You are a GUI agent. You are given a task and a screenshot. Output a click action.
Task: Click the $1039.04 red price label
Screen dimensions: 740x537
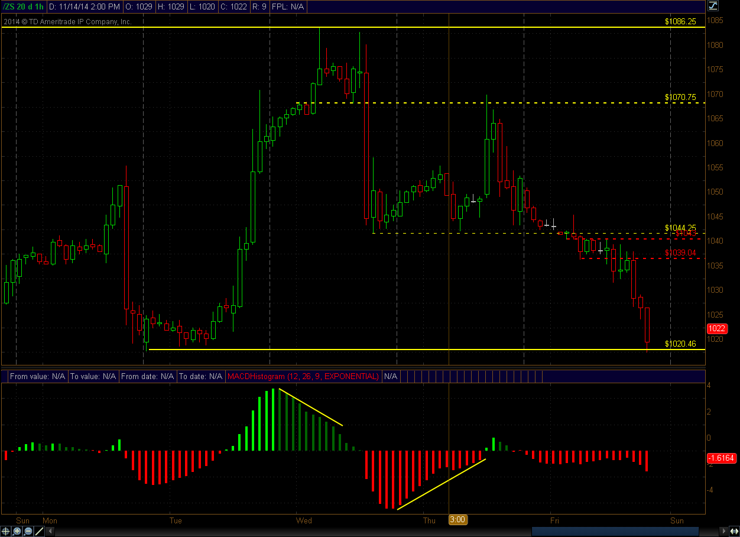point(680,253)
